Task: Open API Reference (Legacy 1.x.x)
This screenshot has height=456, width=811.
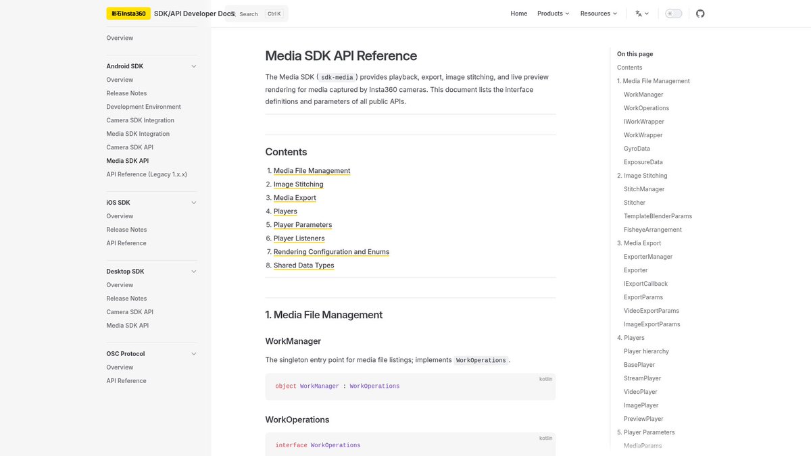Action: [147, 174]
